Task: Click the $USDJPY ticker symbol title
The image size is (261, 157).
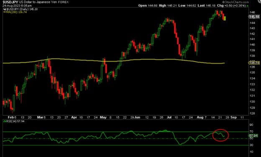Action: point(10,2)
